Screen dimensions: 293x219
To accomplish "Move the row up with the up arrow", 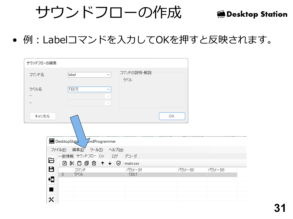I will pyautogui.click(x=103, y=163).
